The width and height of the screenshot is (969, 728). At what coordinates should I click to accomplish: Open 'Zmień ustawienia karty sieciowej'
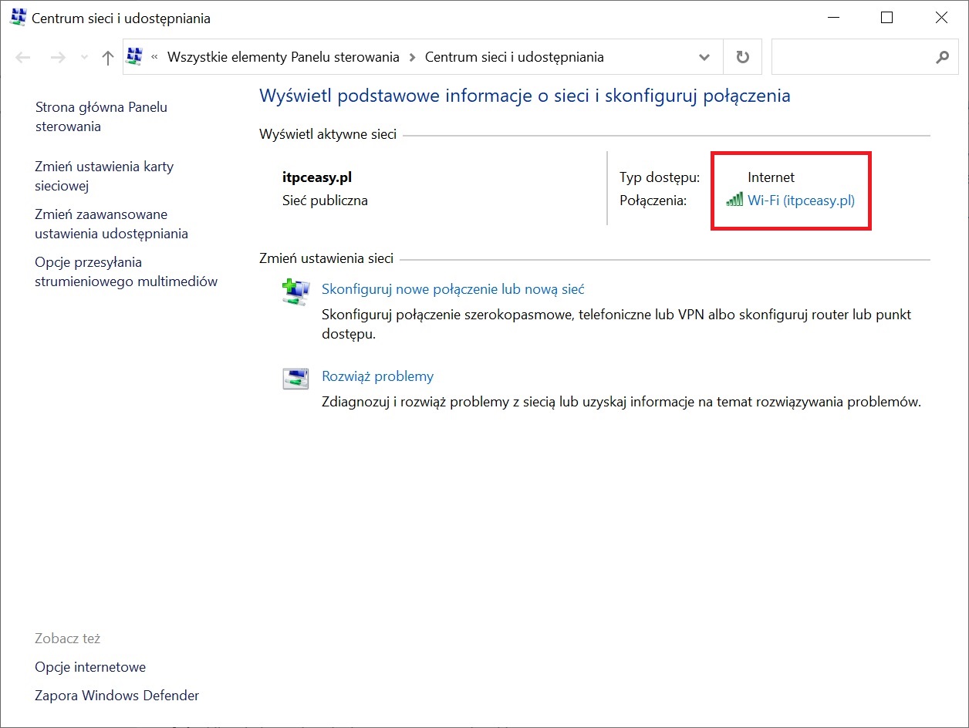104,176
